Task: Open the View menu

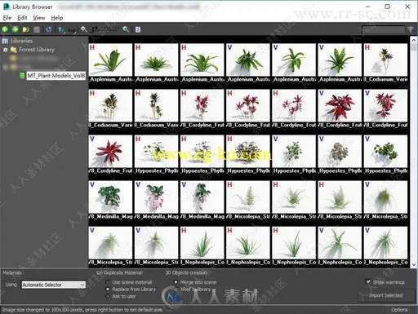Action: [39, 18]
